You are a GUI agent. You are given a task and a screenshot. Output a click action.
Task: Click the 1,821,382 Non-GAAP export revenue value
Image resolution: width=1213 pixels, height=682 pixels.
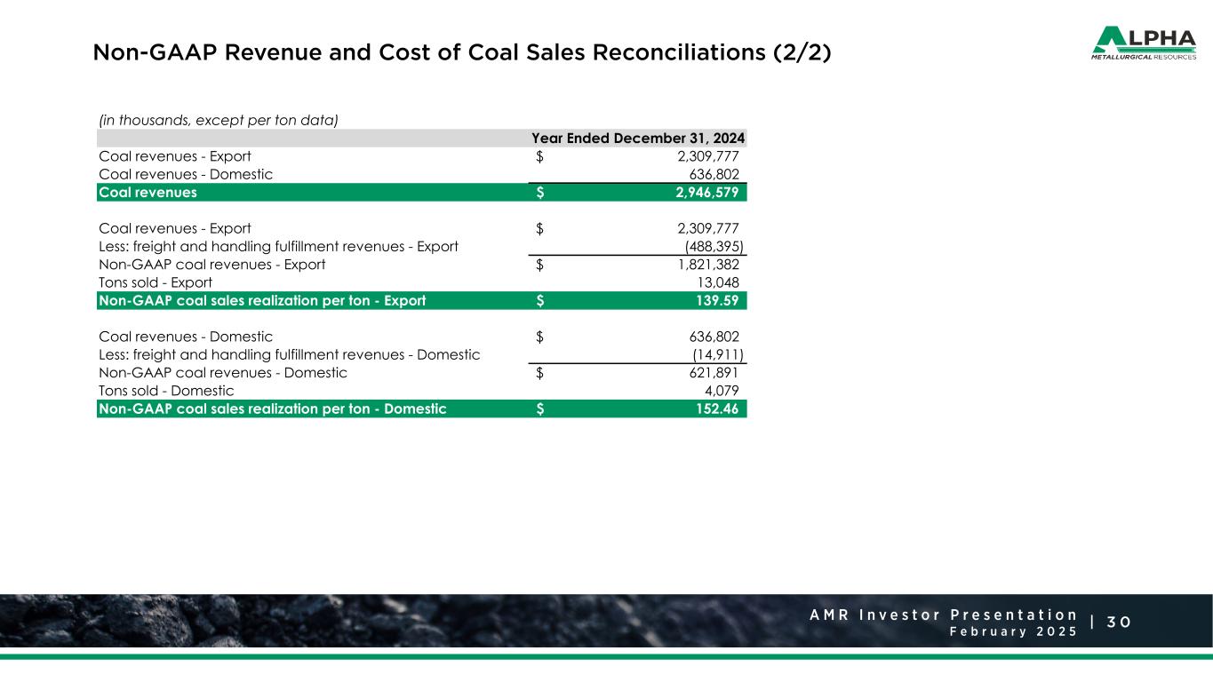coord(702,264)
